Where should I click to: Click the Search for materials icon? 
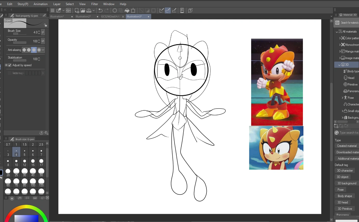coord(337,22)
